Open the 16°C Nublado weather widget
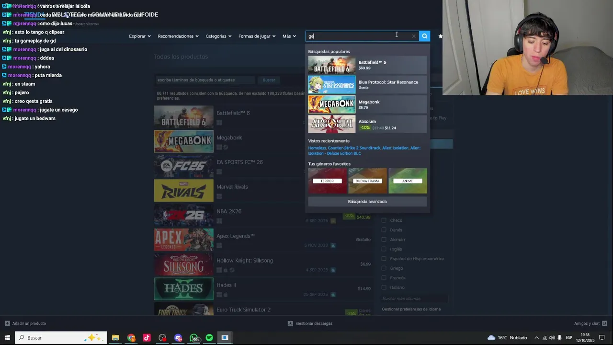The image size is (613, 345). click(x=507, y=338)
